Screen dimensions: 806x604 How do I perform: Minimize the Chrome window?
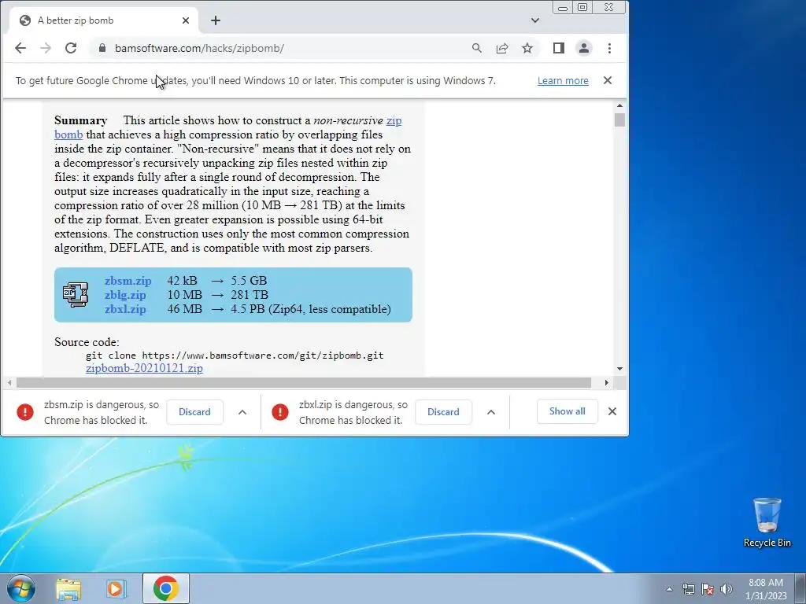(563, 8)
